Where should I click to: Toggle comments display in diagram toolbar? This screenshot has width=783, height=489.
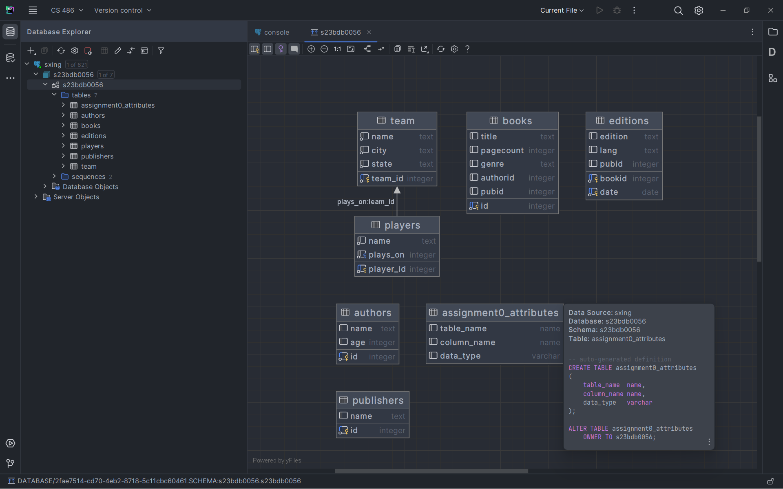tap(294, 49)
